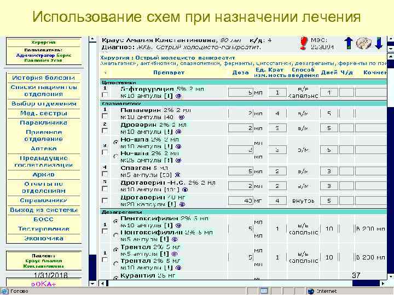Open Экономика link in sidebar

43,239
